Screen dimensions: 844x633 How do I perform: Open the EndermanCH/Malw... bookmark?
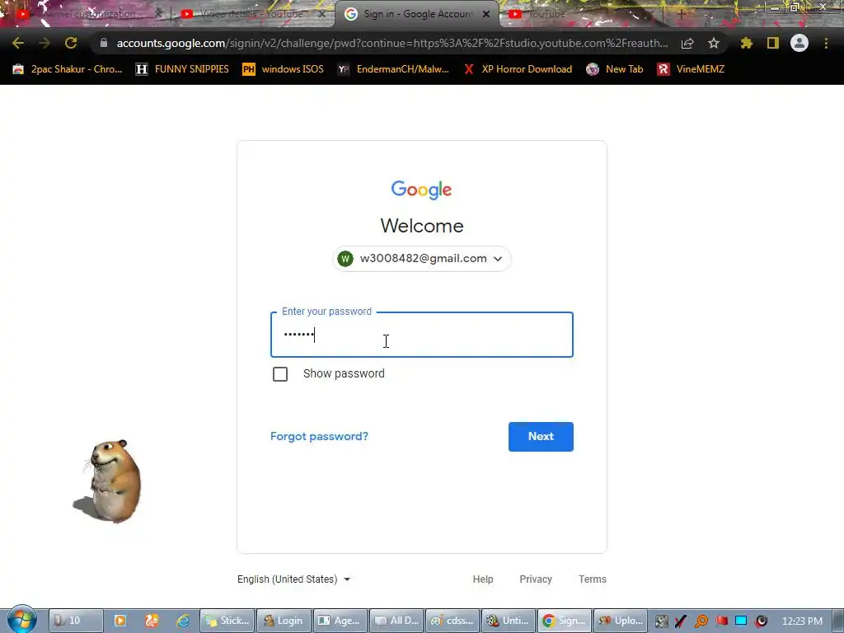(x=393, y=69)
